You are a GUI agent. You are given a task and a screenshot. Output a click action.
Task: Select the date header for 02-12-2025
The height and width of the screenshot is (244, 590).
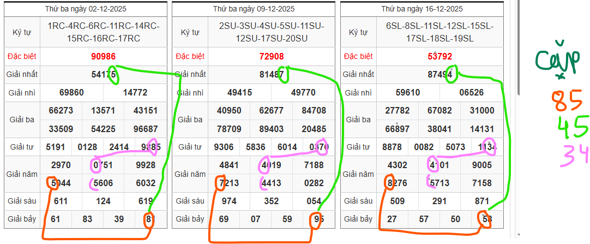pyautogui.click(x=86, y=9)
